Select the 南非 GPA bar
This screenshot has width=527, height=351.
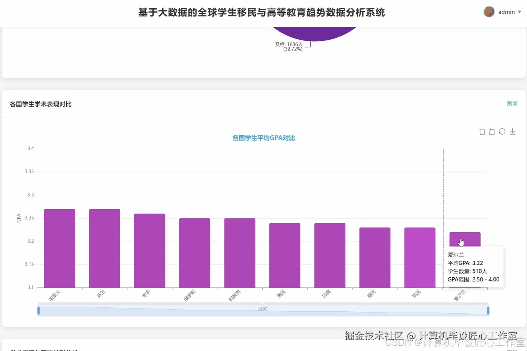[150, 251]
